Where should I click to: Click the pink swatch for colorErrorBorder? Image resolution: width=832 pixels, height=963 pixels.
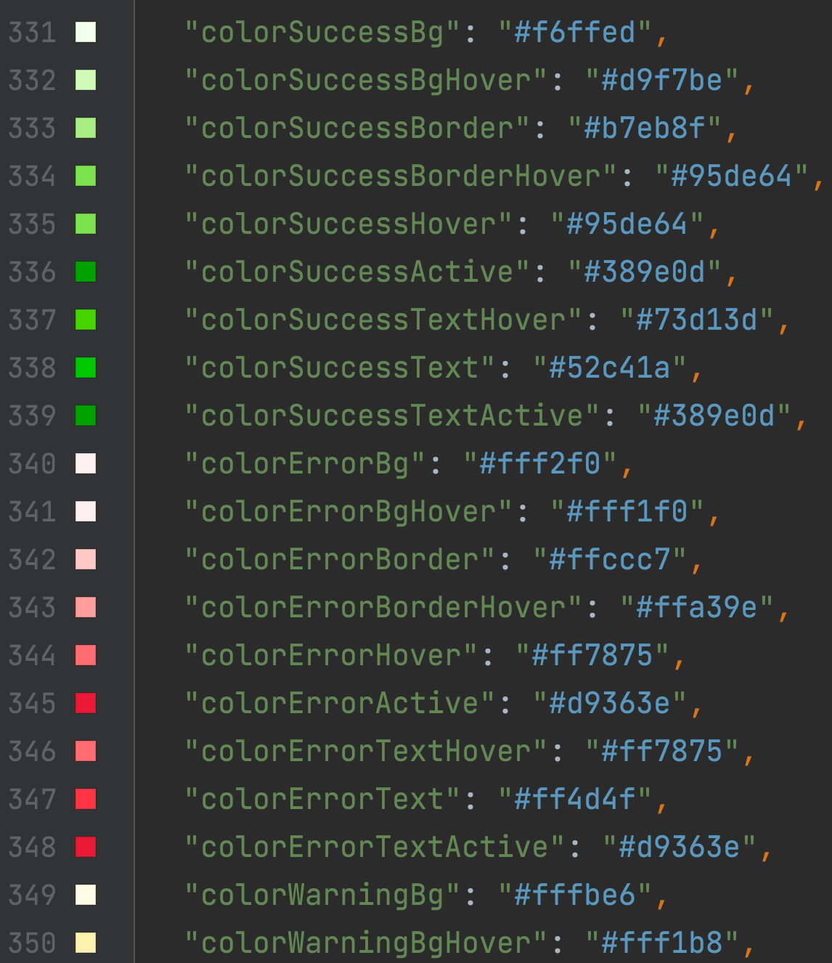(86, 559)
